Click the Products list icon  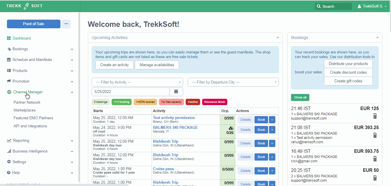pyautogui.click(x=9, y=70)
